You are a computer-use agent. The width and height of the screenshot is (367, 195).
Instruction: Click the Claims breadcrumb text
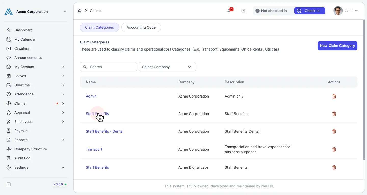coord(96,11)
